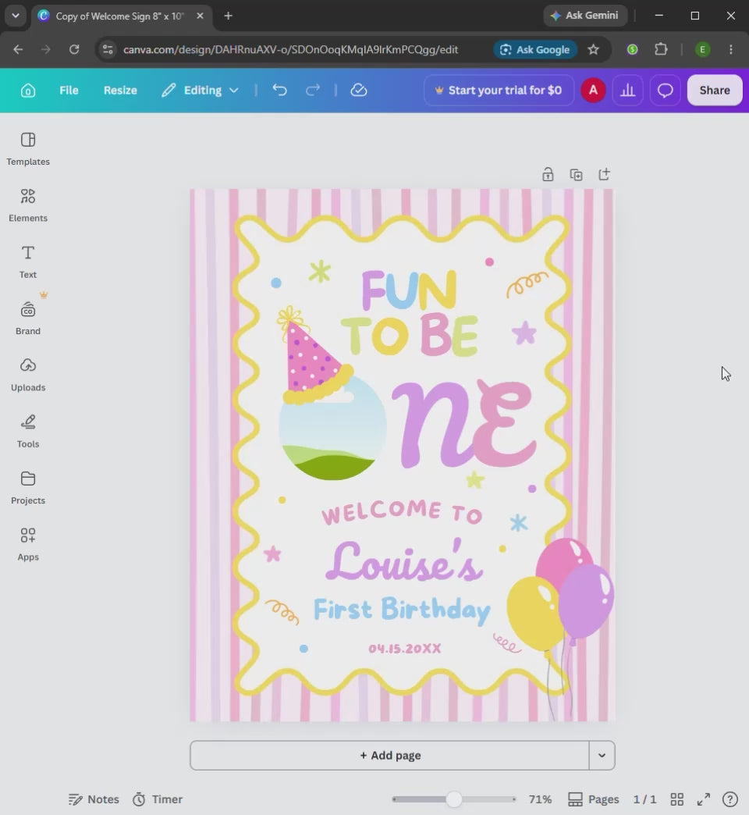
Task: Open the Chrome profile E avatar
Action: (702, 50)
